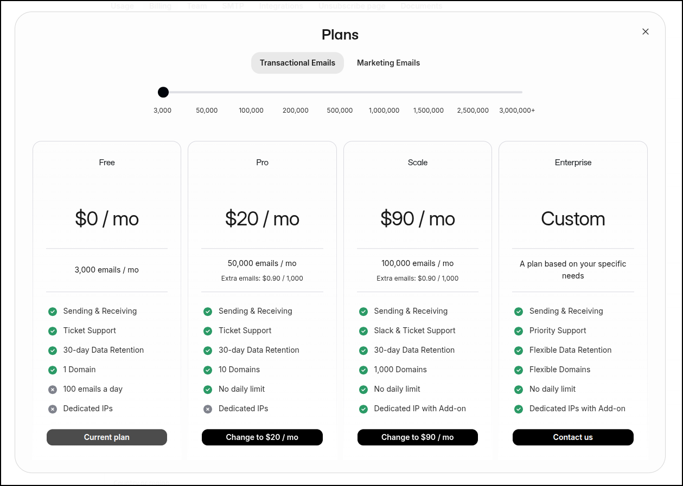
Task: Click green check beside 1,000 Domains
Action: point(363,370)
